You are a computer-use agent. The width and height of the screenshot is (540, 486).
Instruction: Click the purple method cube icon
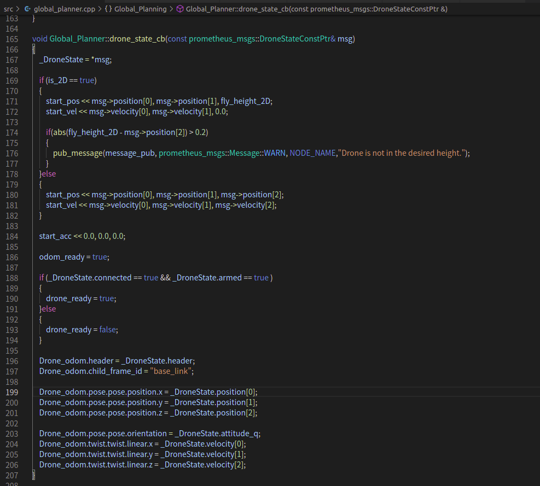[x=180, y=9]
